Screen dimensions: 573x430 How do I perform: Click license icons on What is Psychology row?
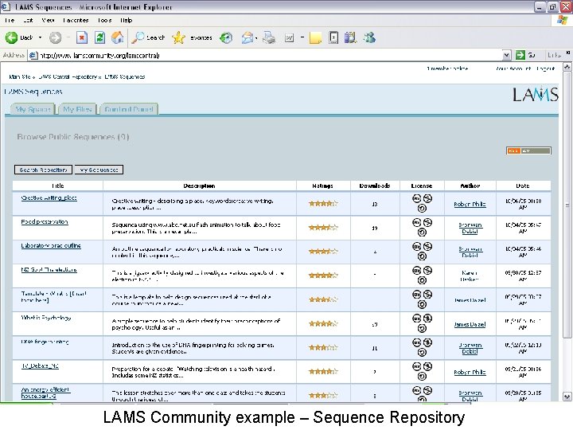coord(422,323)
